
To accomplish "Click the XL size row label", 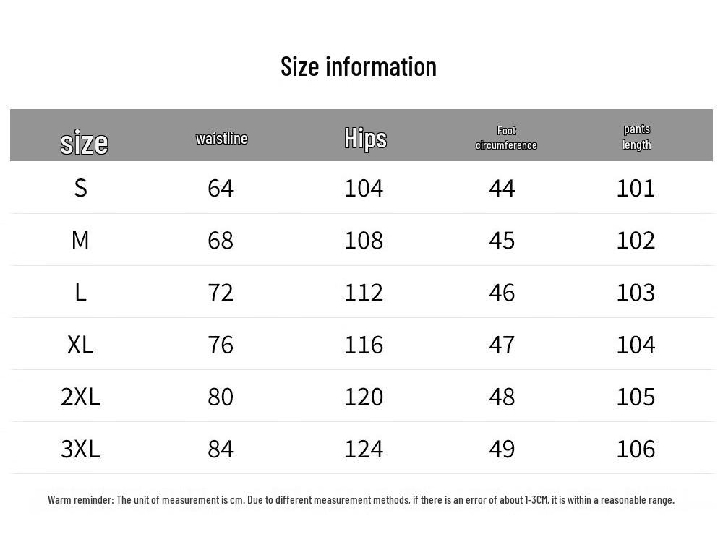I will (80, 344).
